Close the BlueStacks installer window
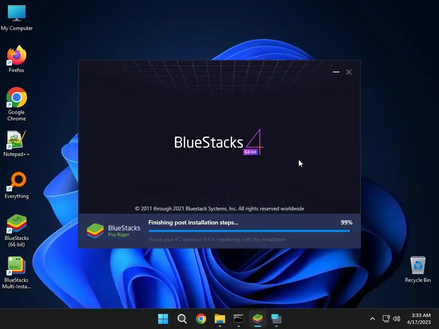Image resolution: width=439 pixels, height=329 pixels. [x=349, y=72]
